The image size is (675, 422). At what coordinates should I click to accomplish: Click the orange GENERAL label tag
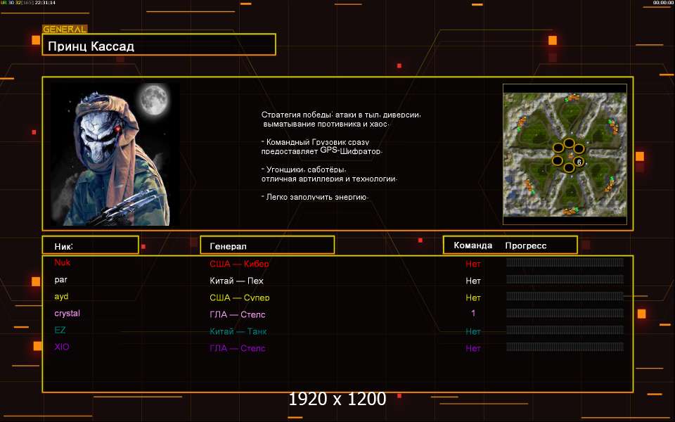pyautogui.click(x=65, y=30)
